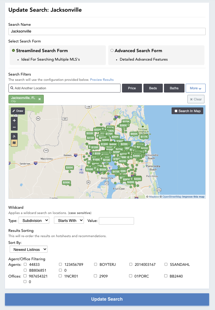Viewport: 215px width, 310px height.
Task: Select the $240K map marker
Action: 90,169
